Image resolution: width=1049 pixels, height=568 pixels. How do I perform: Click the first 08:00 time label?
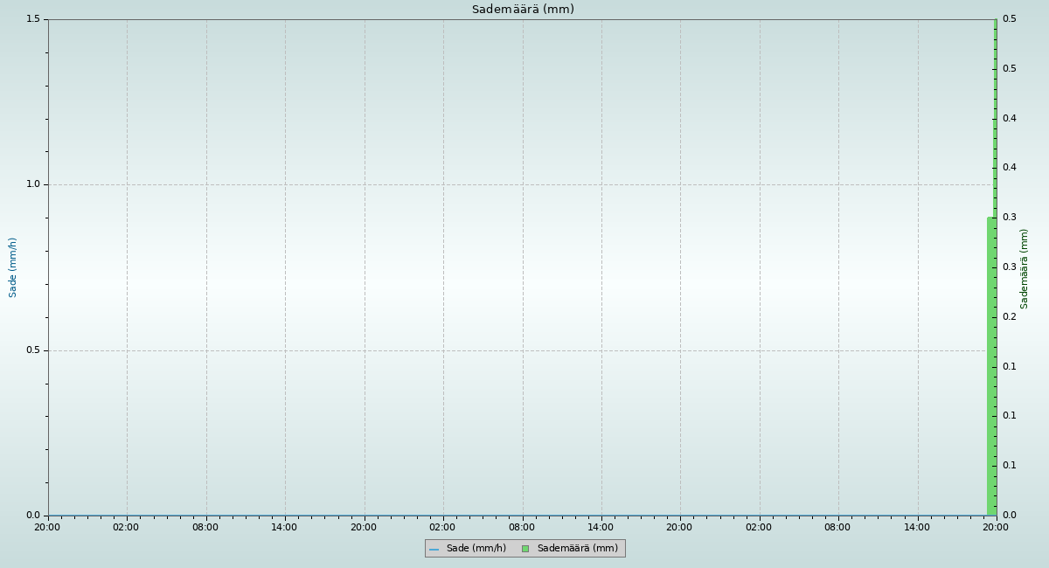click(205, 527)
